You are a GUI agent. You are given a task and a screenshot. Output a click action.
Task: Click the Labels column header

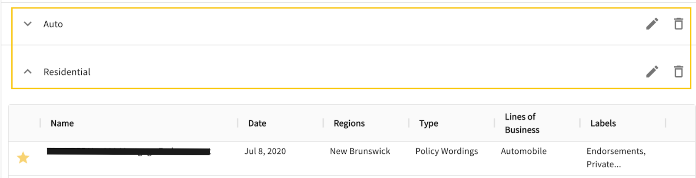tap(603, 123)
